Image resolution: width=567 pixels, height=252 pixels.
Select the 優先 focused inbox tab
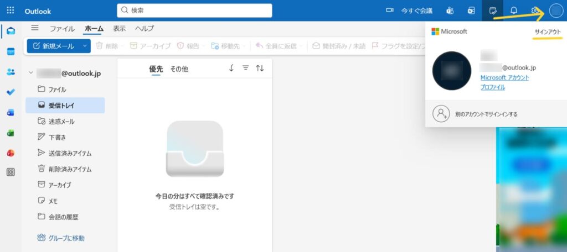(156, 69)
